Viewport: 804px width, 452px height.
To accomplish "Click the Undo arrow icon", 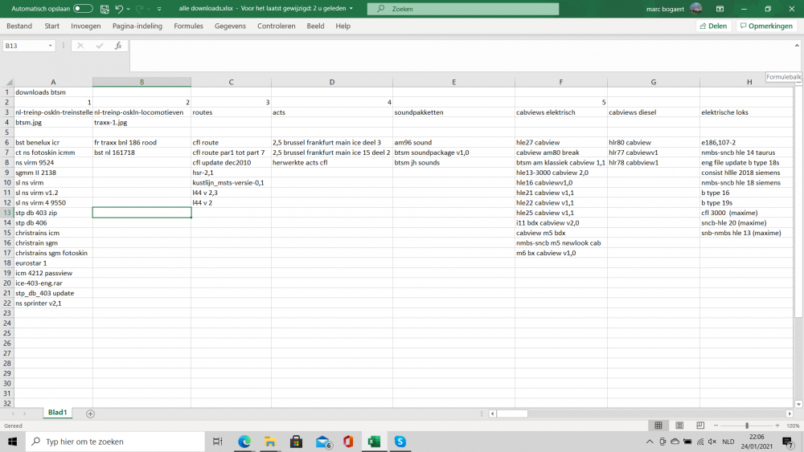I will click(119, 9).
